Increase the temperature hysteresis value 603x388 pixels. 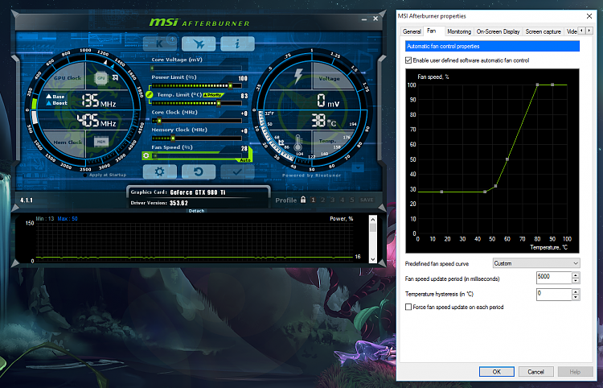576,291
